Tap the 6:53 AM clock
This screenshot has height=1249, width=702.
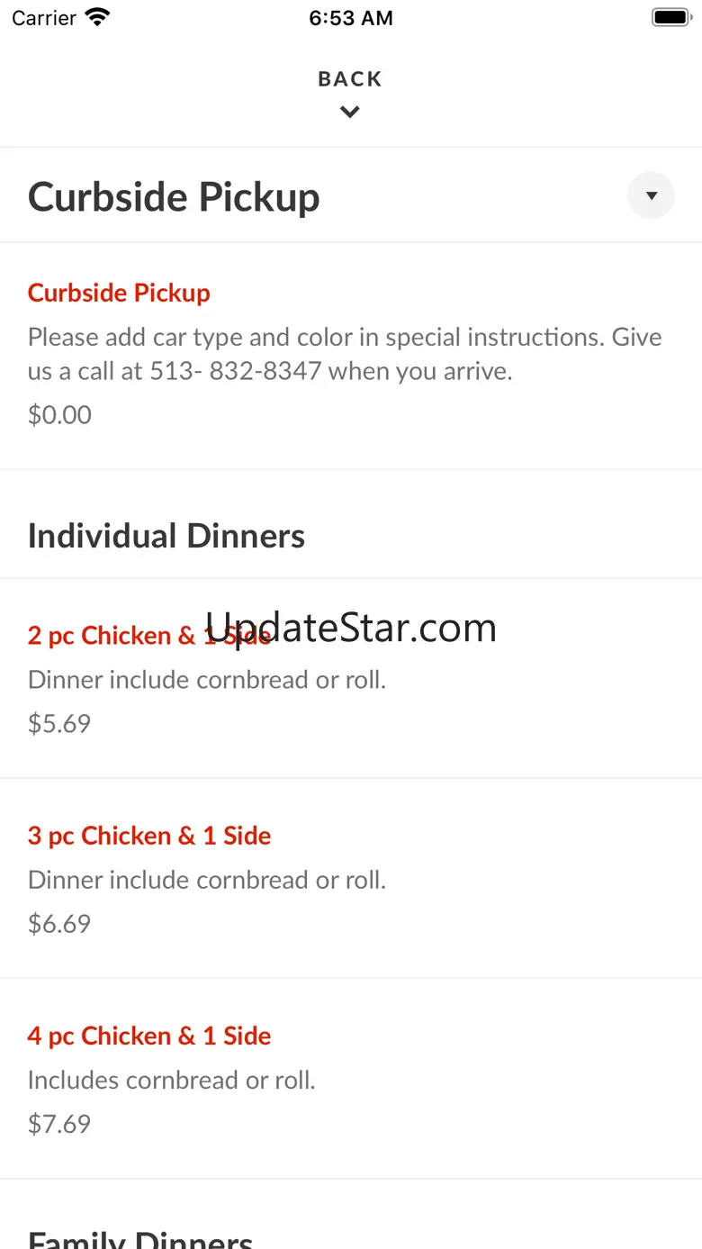pyautogui.click(x=351, y=18)
